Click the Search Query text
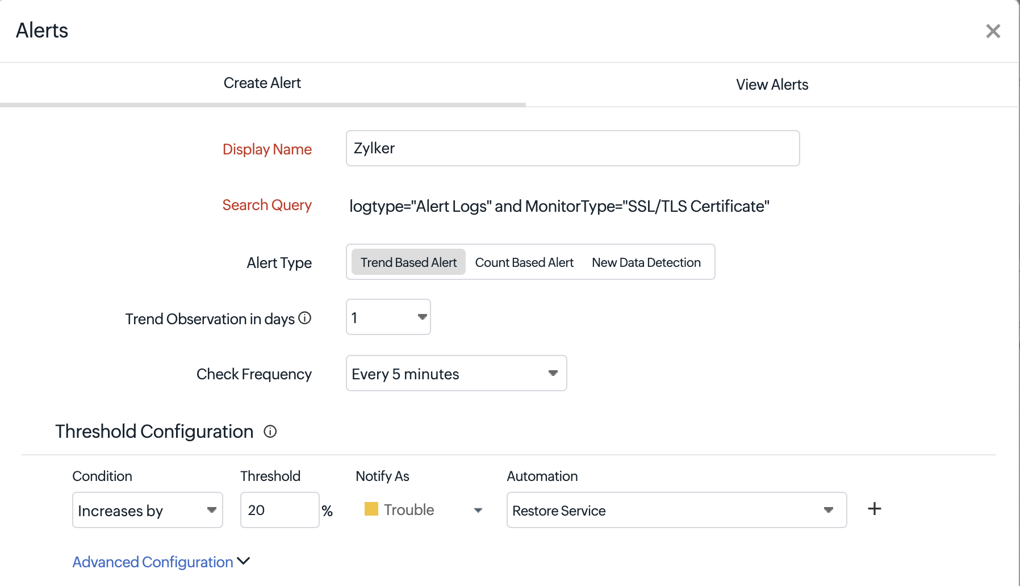Screen dimensions: 1020x586 [559, 206]
